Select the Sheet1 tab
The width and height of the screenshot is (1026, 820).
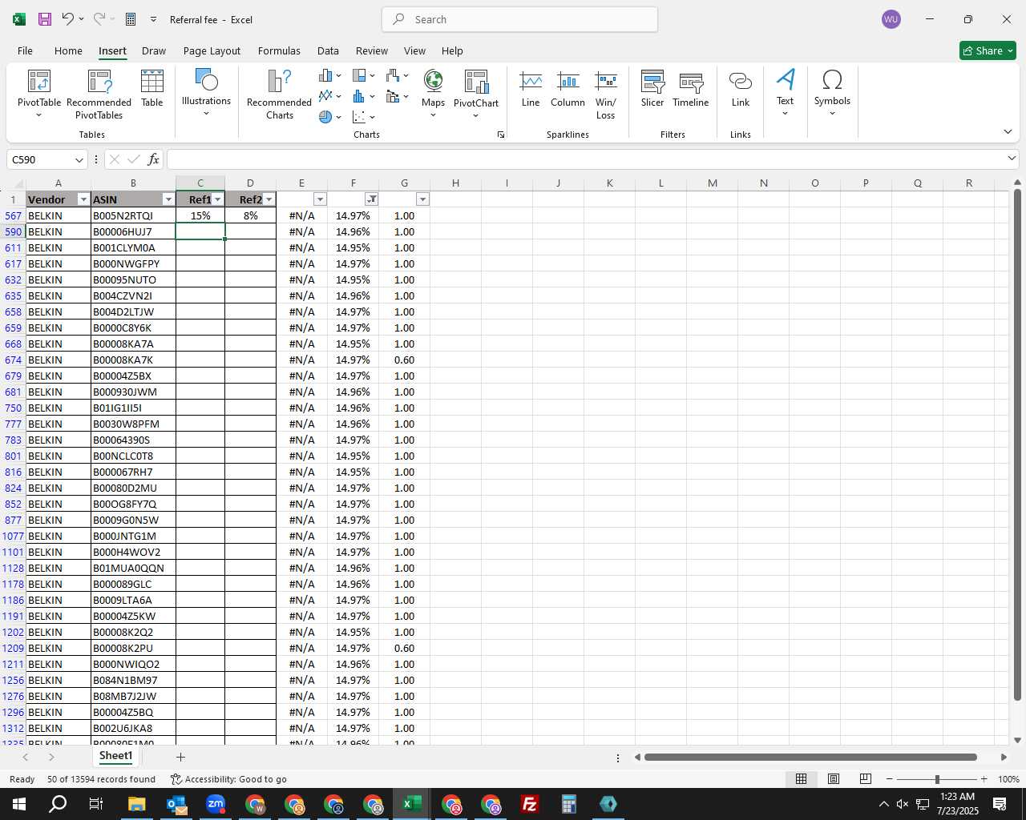[115, 756]
